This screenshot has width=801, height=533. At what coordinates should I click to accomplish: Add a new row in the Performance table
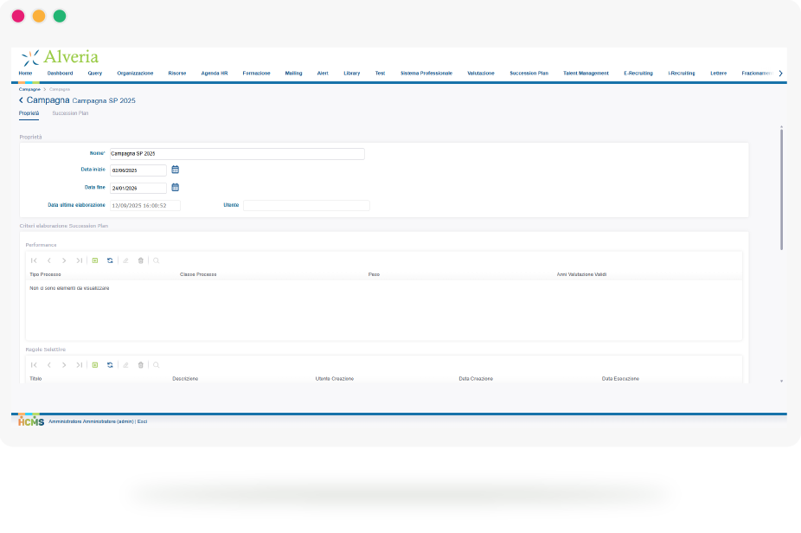[95, 260]
